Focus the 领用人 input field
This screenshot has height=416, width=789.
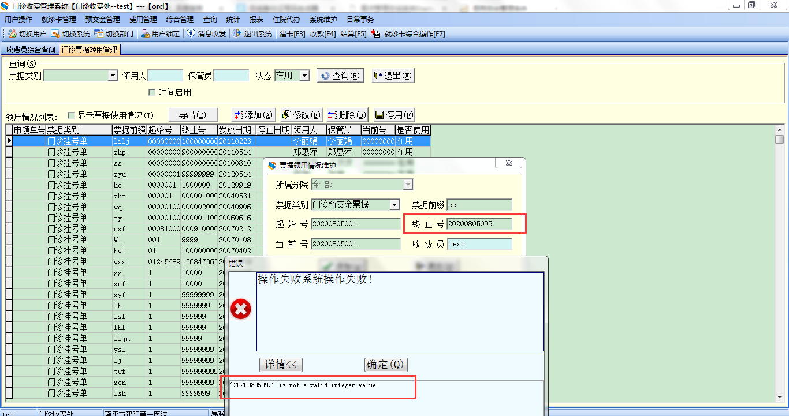coord(165,76)
